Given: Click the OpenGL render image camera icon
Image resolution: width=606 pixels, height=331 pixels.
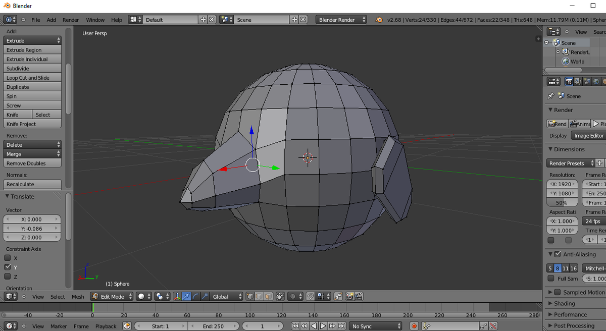Looking at the screenshot, I should tap(349, 297).
